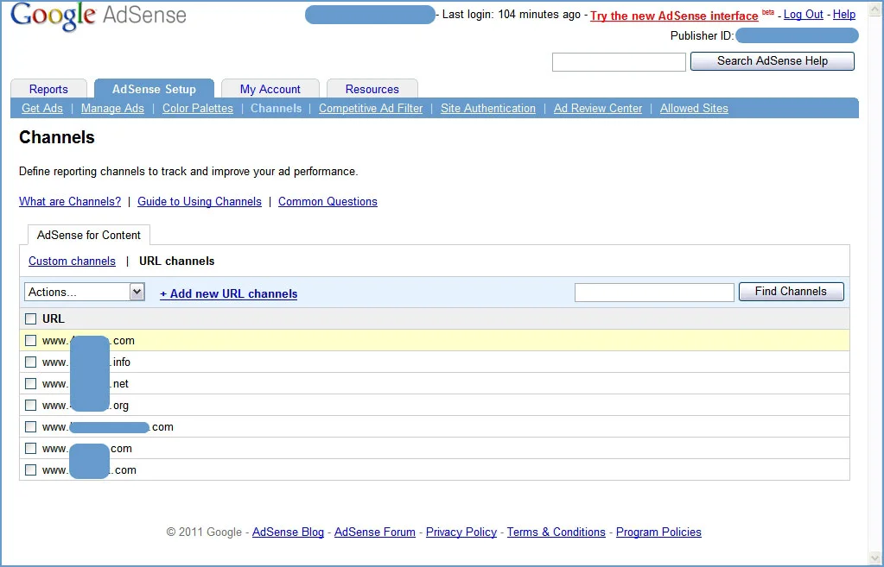Go to the Resources tab
The width and height of the screenshot is (884, 567).
pos(372,89)
